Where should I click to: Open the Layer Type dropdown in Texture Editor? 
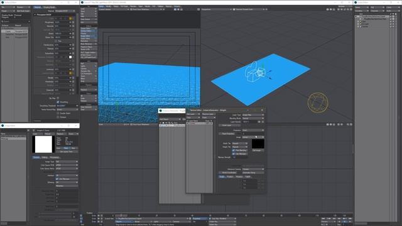tap(253, 115)
